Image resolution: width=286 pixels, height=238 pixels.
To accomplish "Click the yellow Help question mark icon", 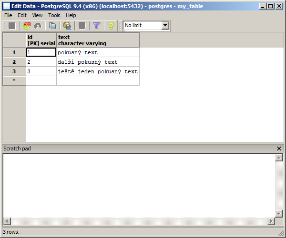I will tap(111, 26).
